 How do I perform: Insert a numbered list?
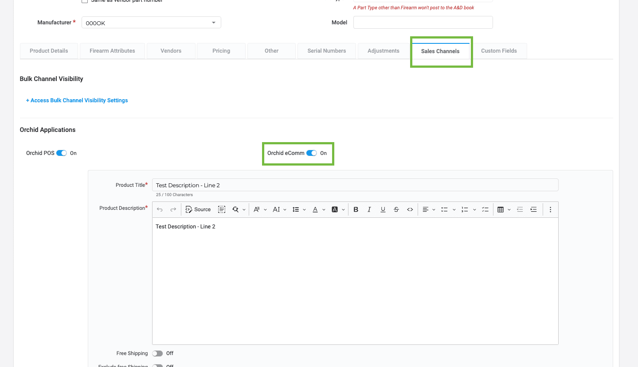tap(465, 209)
